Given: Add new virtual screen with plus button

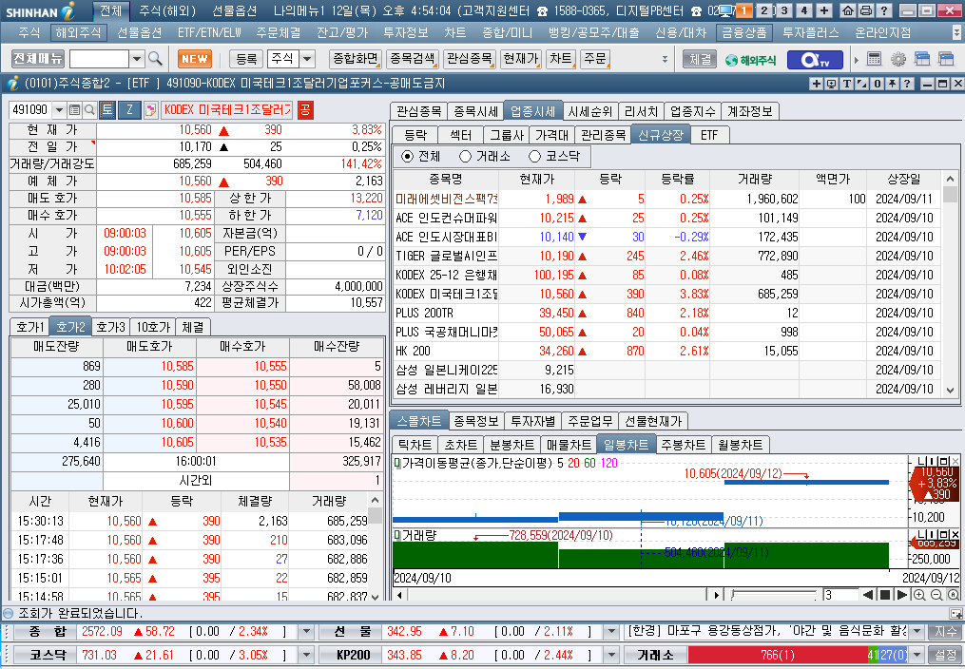Looking at the screenshot, I should point(824,10).
